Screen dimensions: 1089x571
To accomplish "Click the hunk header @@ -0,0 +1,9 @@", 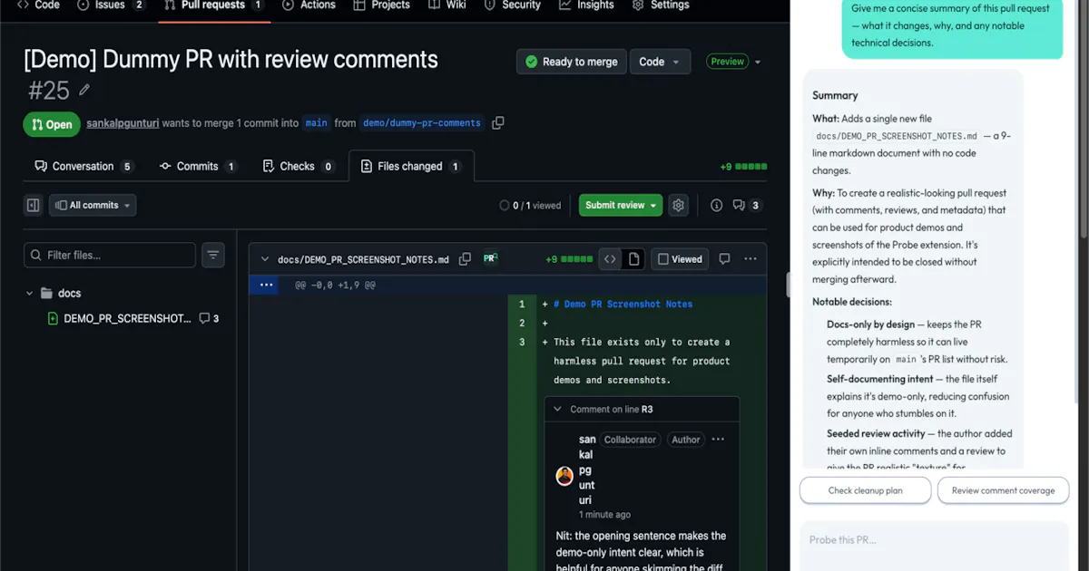I will [335, 285].
